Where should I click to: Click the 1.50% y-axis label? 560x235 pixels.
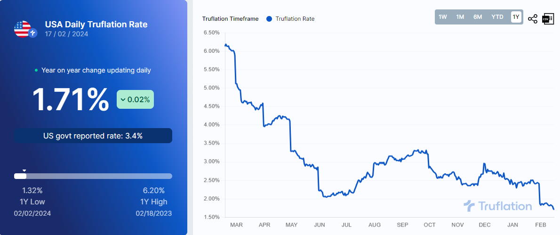click(211, 217)
